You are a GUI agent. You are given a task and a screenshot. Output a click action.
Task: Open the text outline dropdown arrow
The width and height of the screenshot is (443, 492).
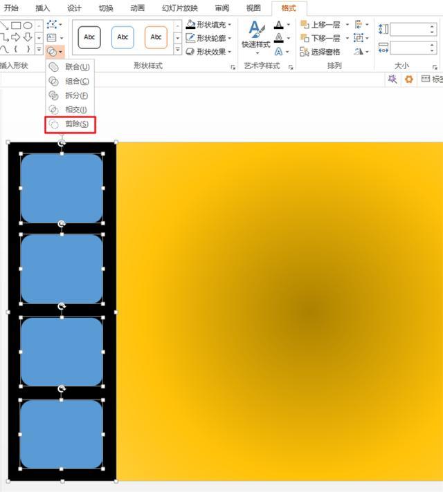point(289,38)
